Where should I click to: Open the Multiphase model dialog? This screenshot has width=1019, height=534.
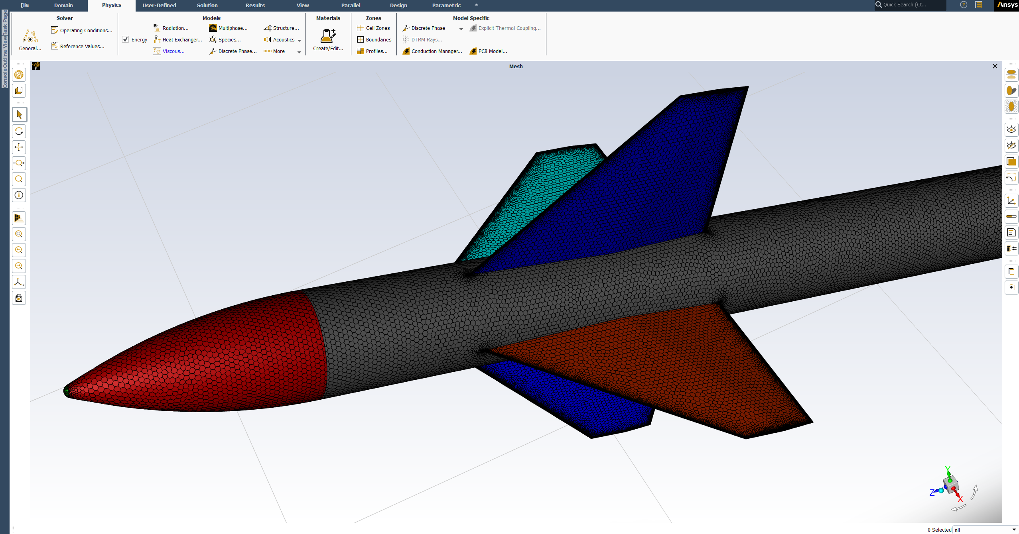pos(229,28)
